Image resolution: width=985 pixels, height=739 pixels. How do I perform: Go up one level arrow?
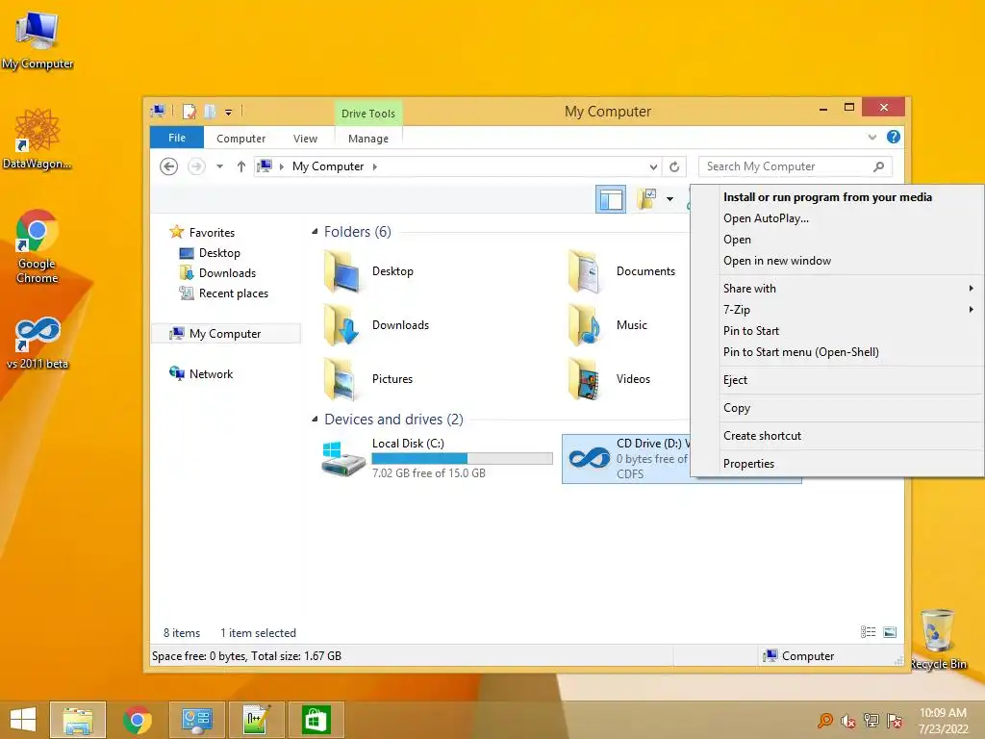click(241, 166)
